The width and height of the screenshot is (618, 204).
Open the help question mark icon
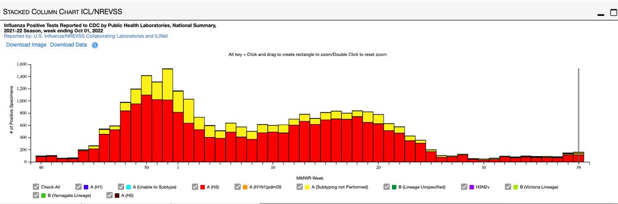(x=95, y=45)
